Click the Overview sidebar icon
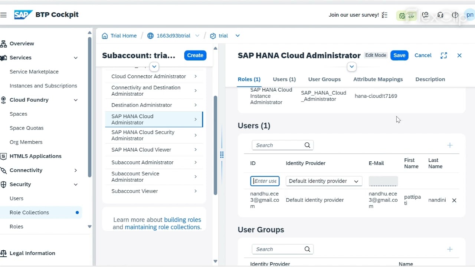Viewport: 475px width, 267px height. (4, 44)
